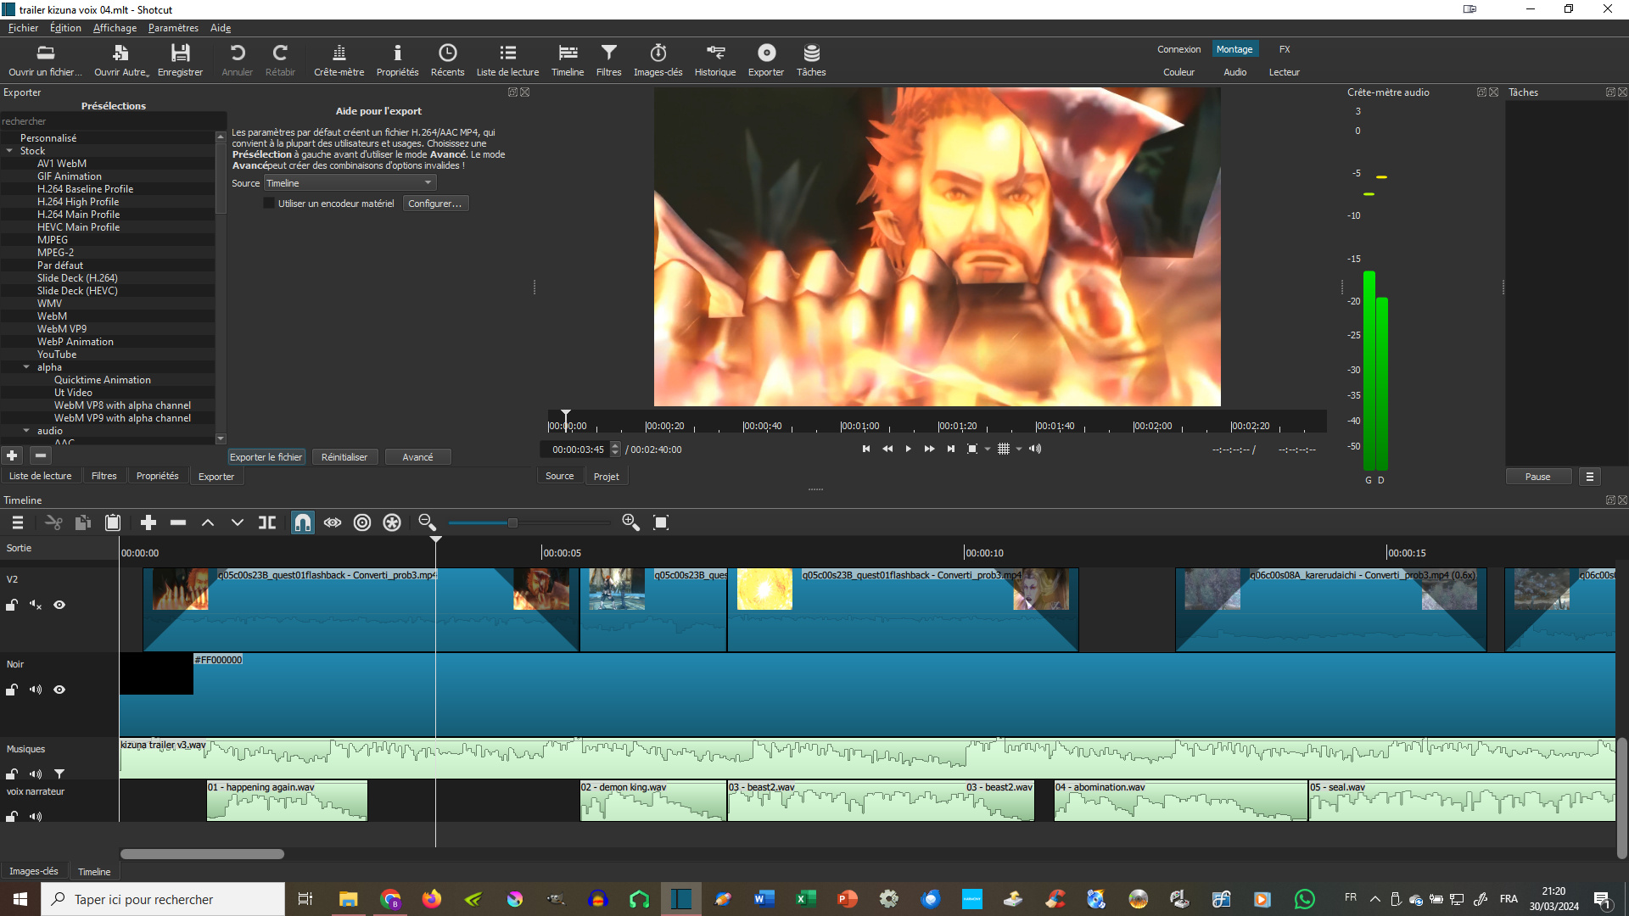Zoom out the timeline

[x=427, y=522]
